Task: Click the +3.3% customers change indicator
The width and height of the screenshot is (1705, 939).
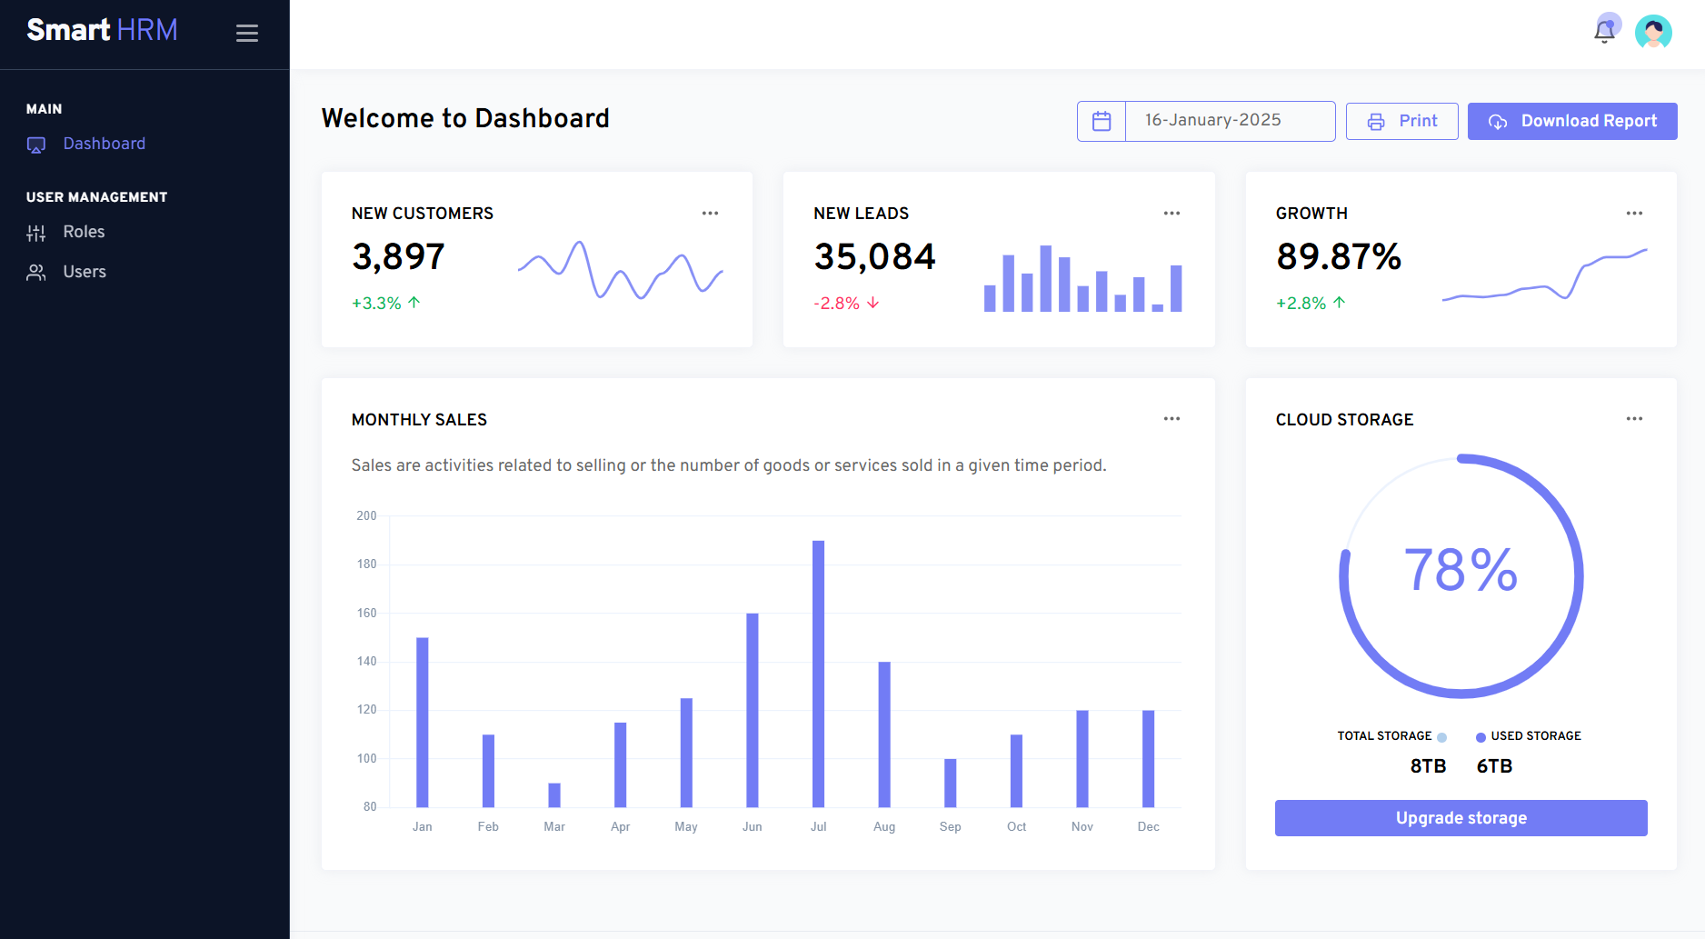Action: point(386,304)
